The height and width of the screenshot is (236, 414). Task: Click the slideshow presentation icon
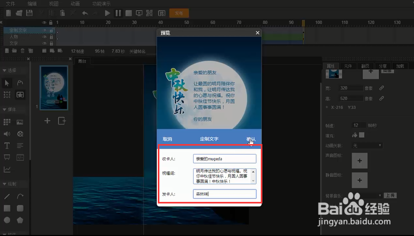pyautogui.click(x=7, y=157)
